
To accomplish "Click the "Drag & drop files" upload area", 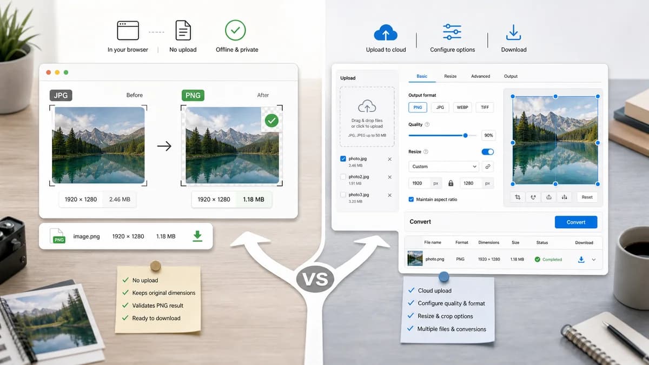I will 367,117.
